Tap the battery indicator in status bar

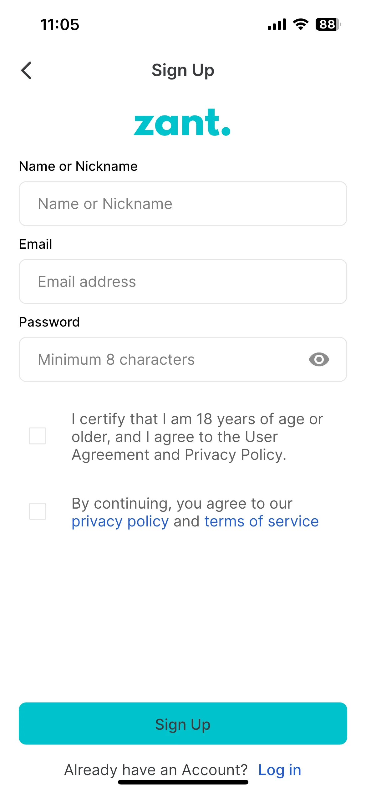328,24
